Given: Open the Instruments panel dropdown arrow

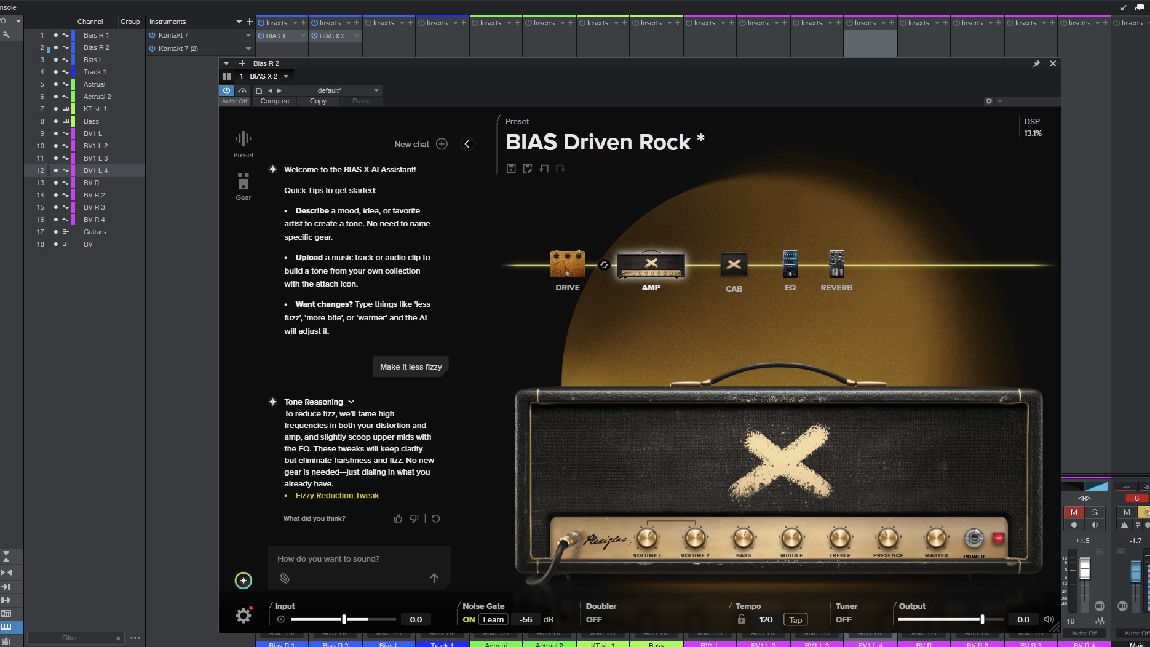Looking at the screenshot, I should [x=239, y=22].
